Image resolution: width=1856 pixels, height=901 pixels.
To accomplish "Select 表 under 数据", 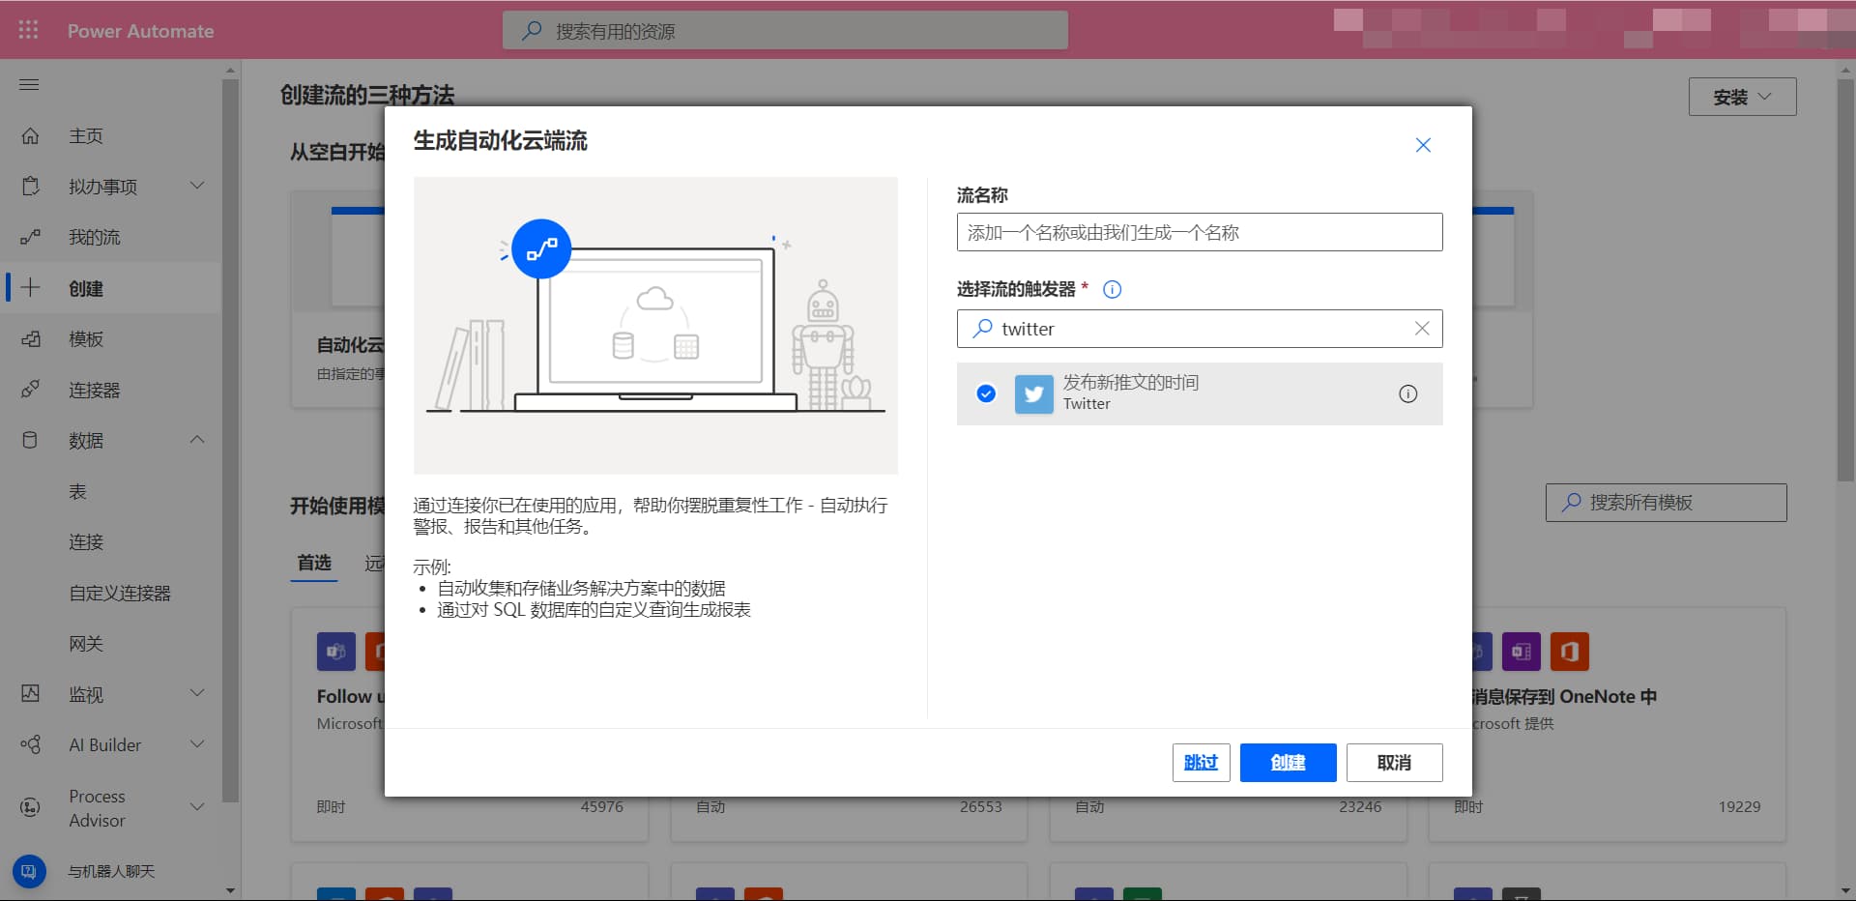I will tap(77, 492).
